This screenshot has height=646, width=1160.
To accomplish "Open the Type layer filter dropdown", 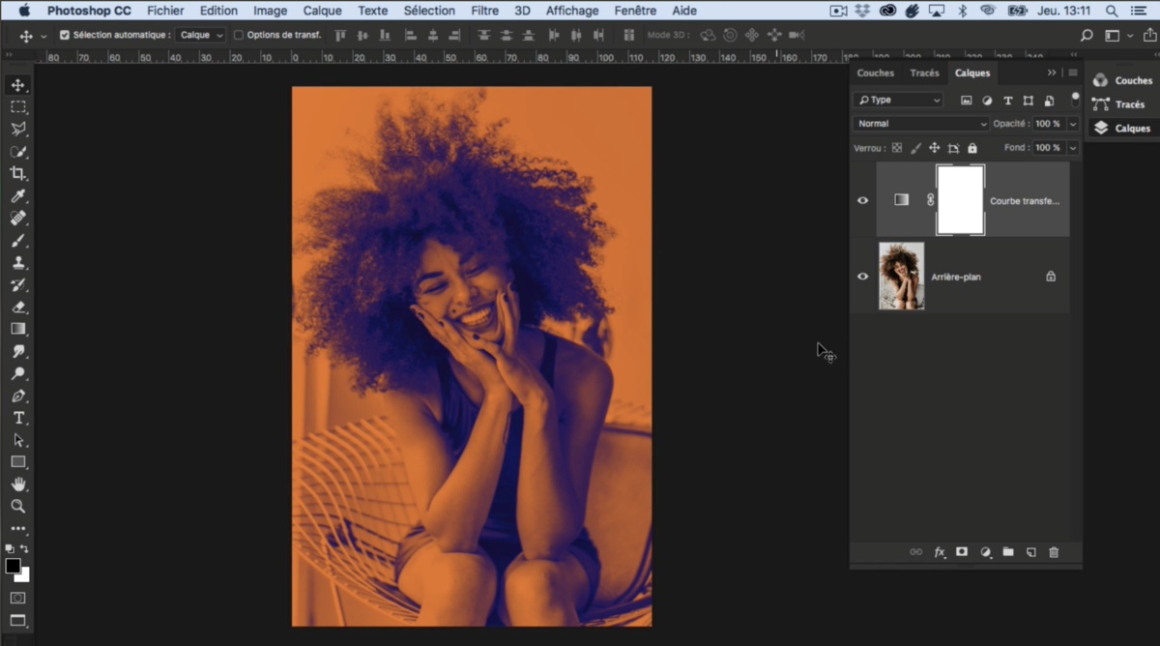I will [899, 100].
